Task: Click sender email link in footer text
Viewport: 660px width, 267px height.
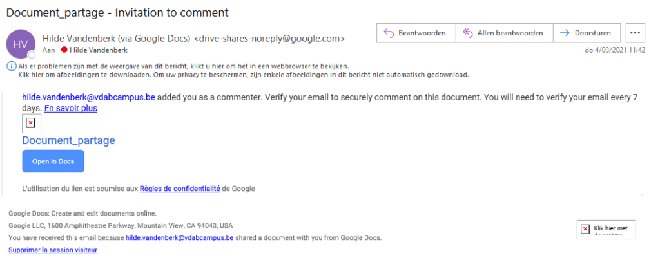Action: tap(179, 237)
